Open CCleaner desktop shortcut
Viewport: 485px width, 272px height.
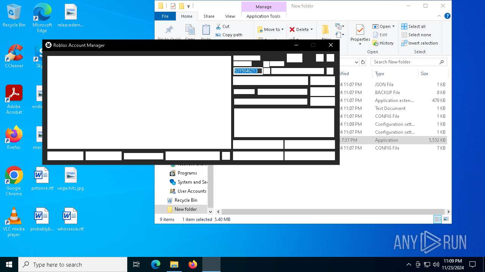[x=14, y=57]
